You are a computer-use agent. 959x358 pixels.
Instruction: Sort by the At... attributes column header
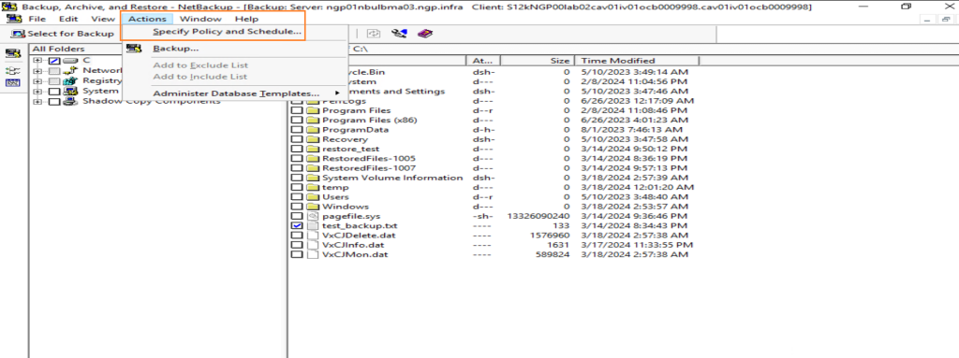coord(484,61)
